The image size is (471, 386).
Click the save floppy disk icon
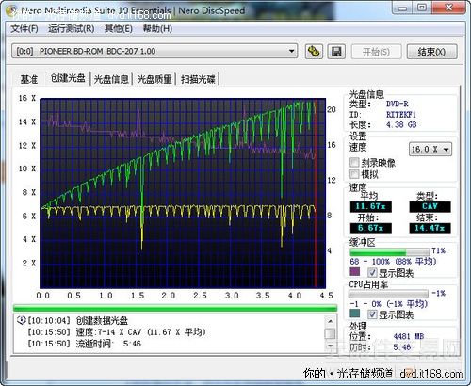336,51
